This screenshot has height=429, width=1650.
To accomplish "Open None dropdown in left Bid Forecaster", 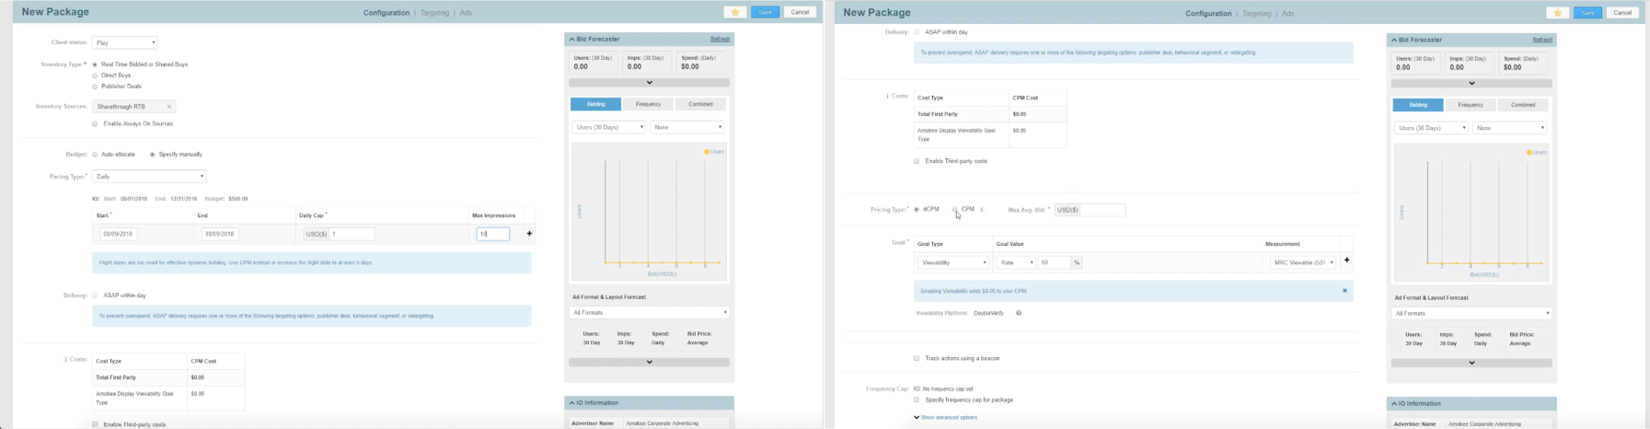I will click(687, 127).
